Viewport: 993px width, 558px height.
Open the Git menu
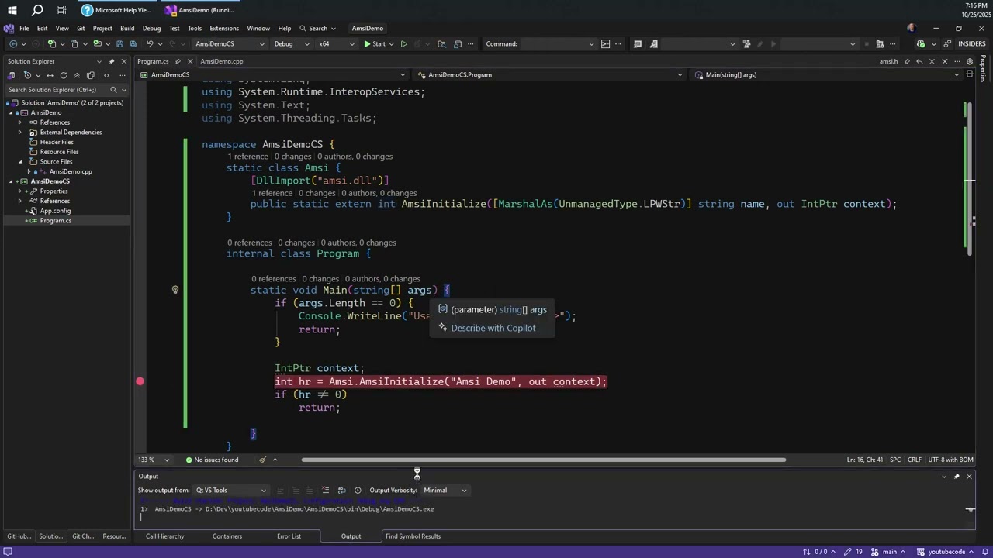(x=81, y=28)
